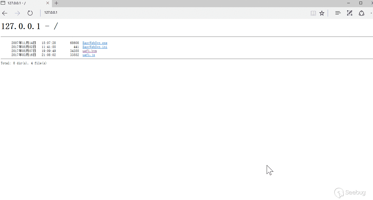Click the file size 33552
Image resolution: width=373 pixels, height=200 pixels.
point(75,55)
